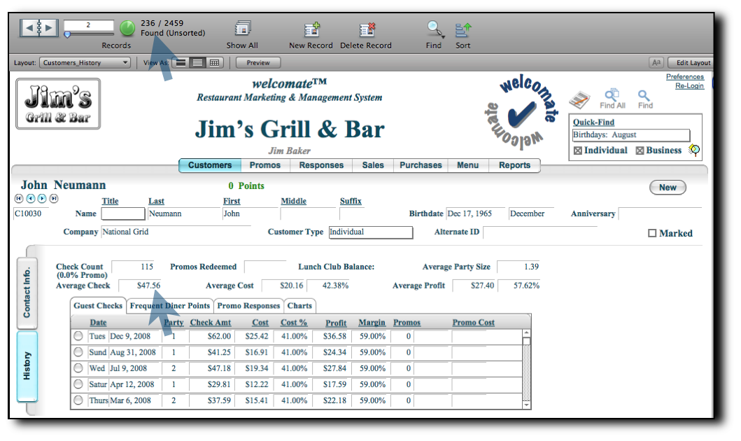Open the Customers_History layout dropdown
Viewport: 741px width, 441px height.
click(x=85, y=63)
